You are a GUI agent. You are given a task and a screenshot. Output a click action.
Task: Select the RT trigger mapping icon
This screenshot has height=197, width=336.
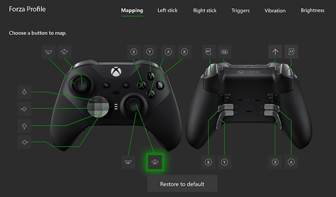(x=208, y=52)
